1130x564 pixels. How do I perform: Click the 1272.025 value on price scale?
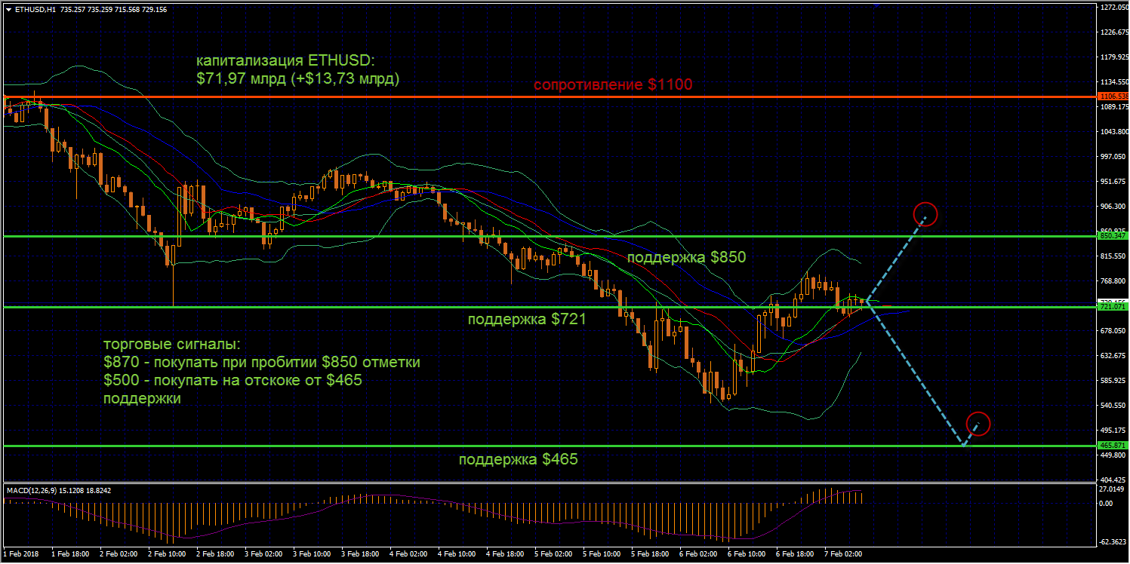point(1113,8)
